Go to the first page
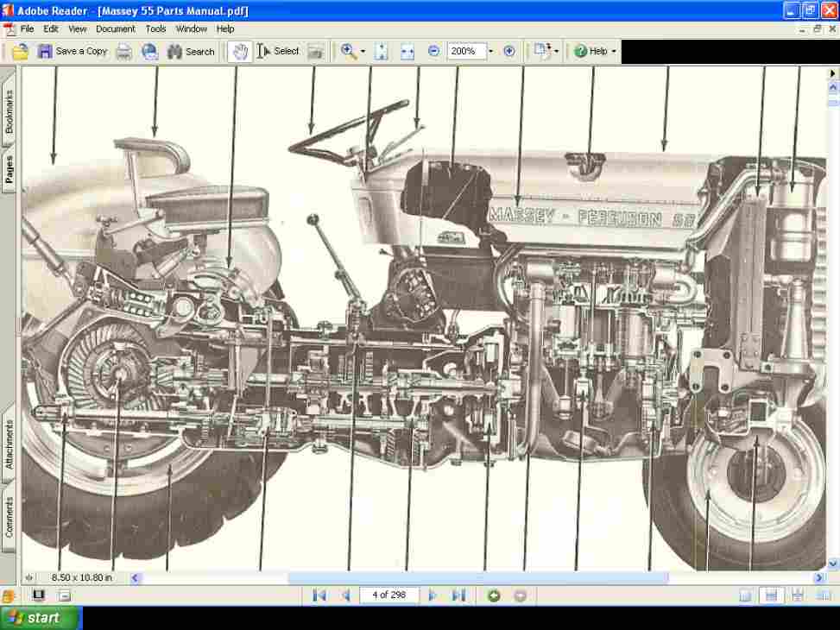Image resolution: width=840 pixels, height=630 pixels. click(x=319, y=595)
